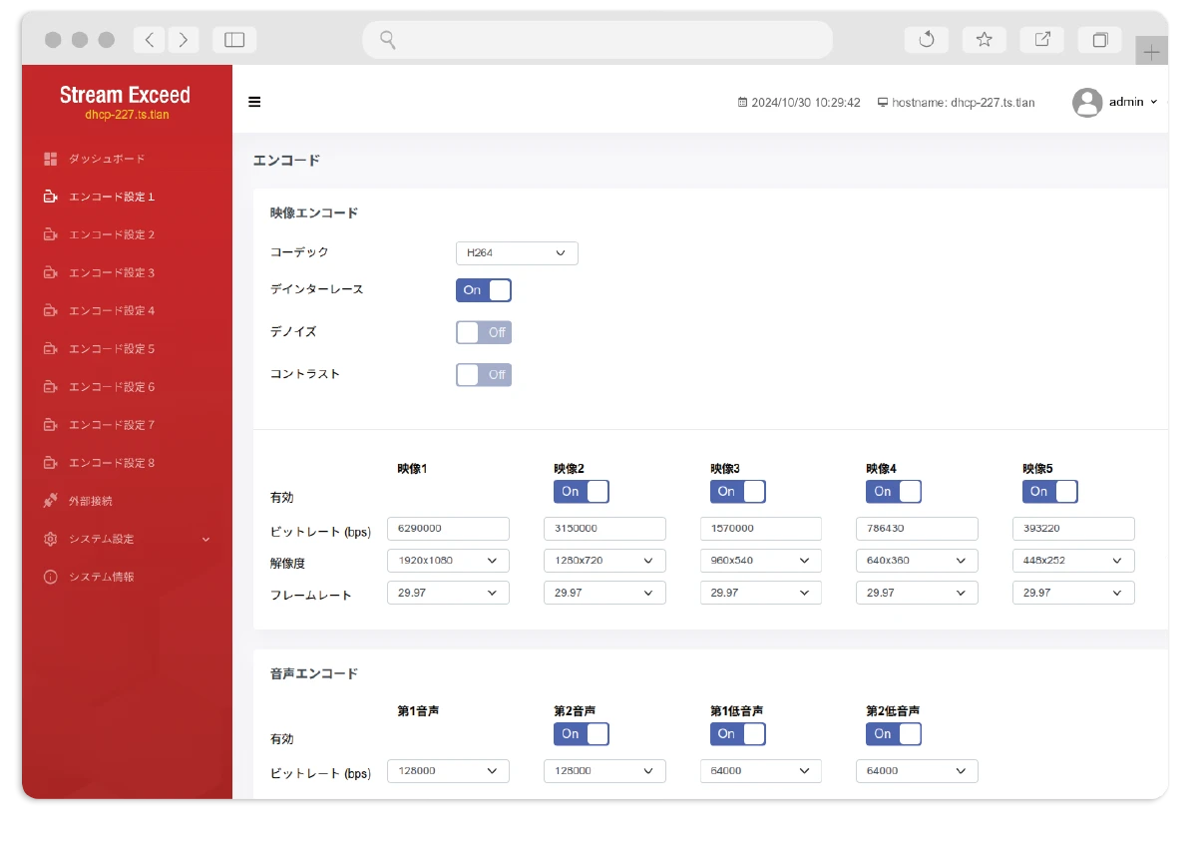The width and height of the screenshot is (1197, 842).
Task: Open the 第1音声 bitrate 128000 dropdown
Action: [448, 771]
